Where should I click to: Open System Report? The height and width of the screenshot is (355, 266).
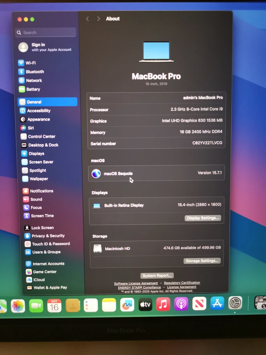pyautogui.click(x=157, y=276)
